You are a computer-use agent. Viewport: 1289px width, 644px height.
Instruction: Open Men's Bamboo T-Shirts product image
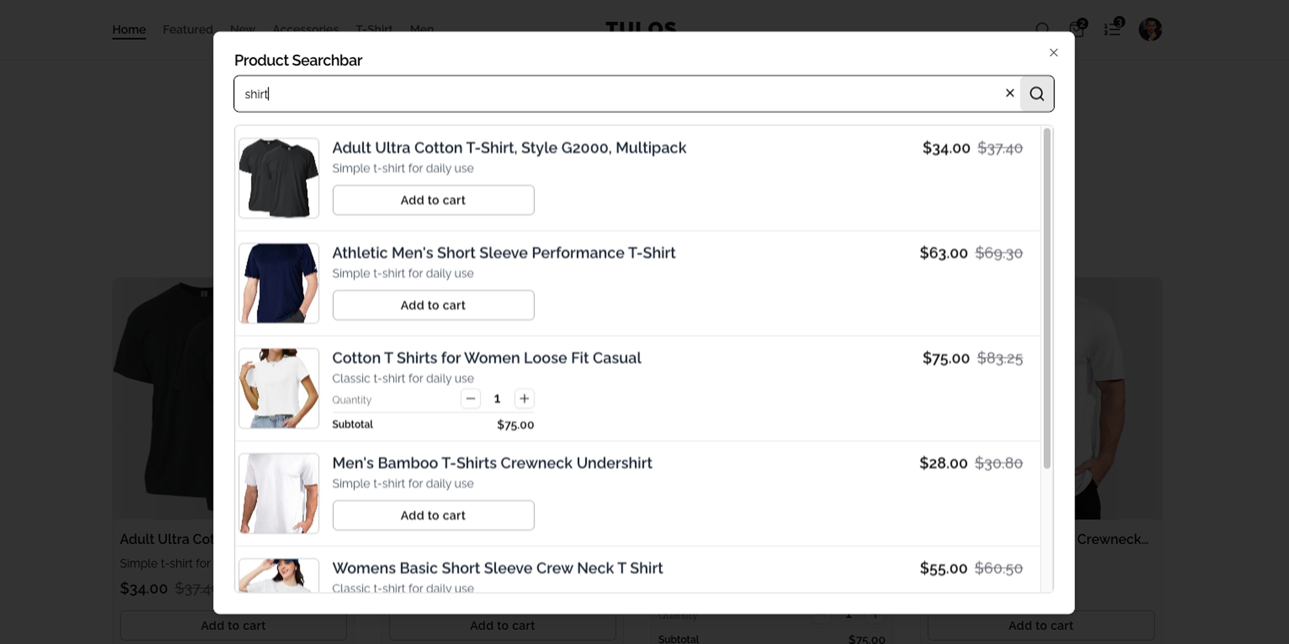coord(279,493)
